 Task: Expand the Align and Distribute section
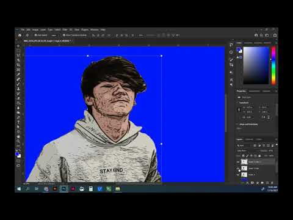click(x=237, y=124)
